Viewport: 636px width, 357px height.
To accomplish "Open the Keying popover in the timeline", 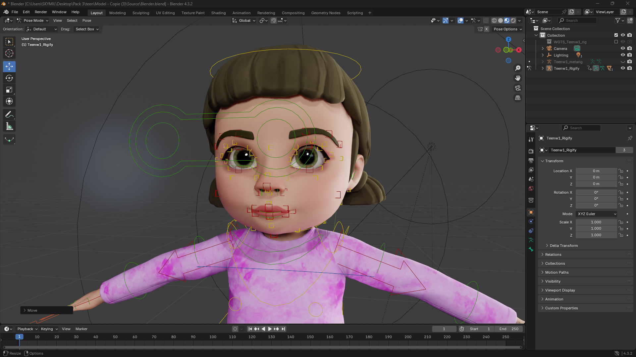I will [x=49, y=329].
